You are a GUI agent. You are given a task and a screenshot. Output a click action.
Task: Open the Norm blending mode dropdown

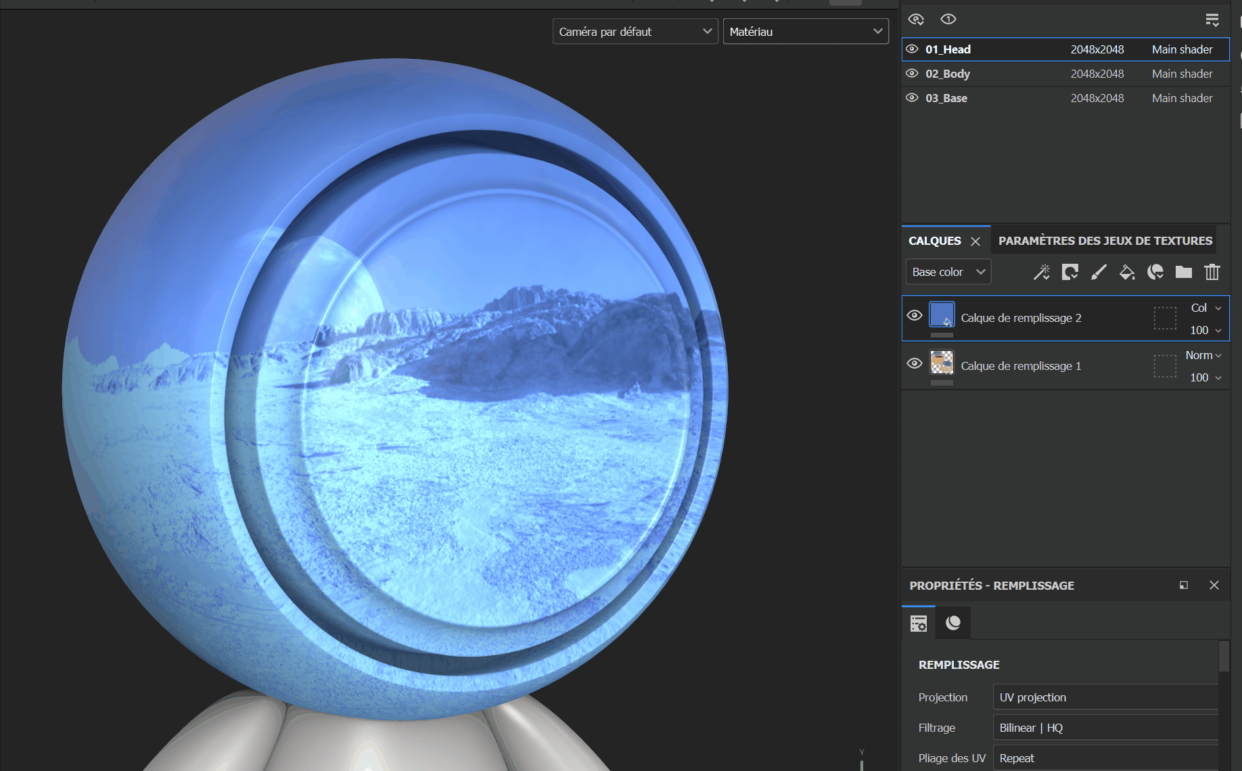[1203, 355]
